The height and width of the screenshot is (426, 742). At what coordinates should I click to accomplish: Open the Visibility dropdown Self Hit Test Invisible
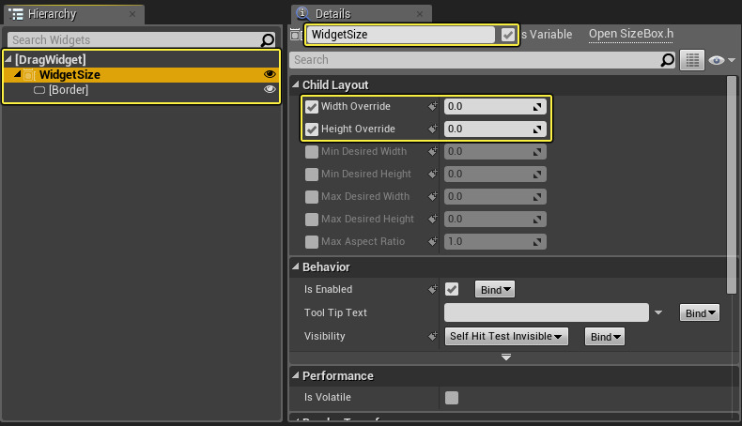coord(505,336)
